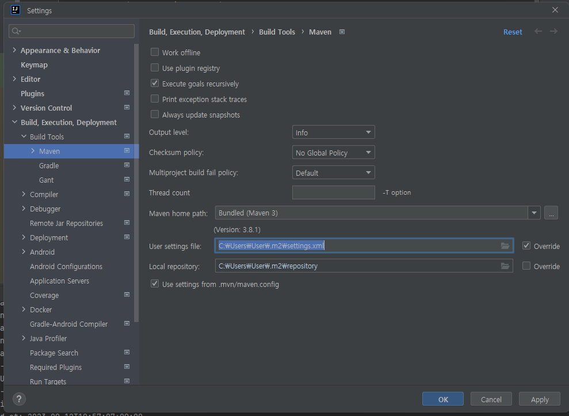Focus the settings search field
569x416 pixels.
[71, 31]
